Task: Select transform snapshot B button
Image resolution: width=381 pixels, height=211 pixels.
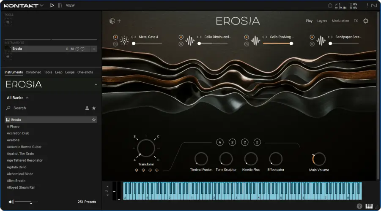Action: pos(232,142)
